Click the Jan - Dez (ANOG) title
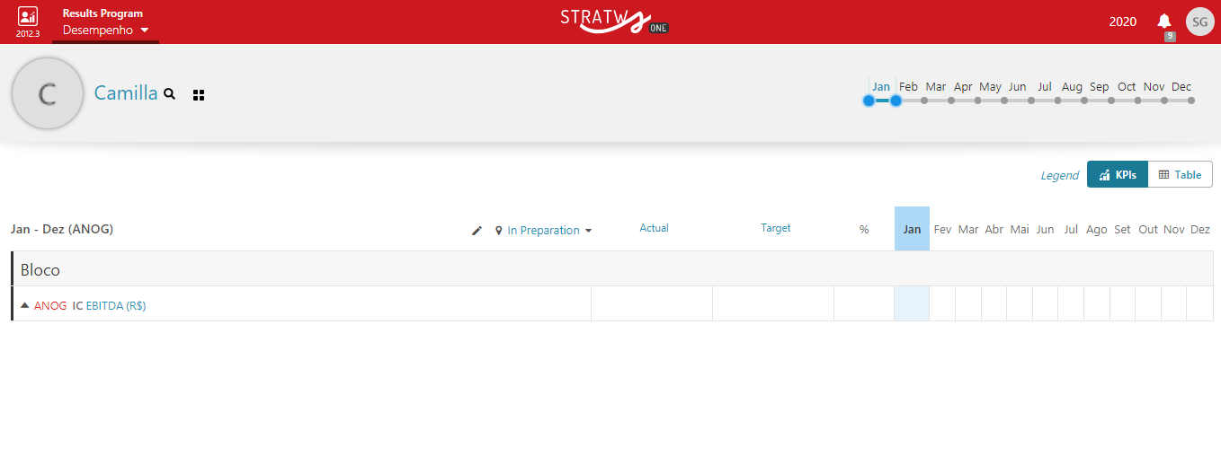This screenshot has height=456, width=1221. coord(62,229)
